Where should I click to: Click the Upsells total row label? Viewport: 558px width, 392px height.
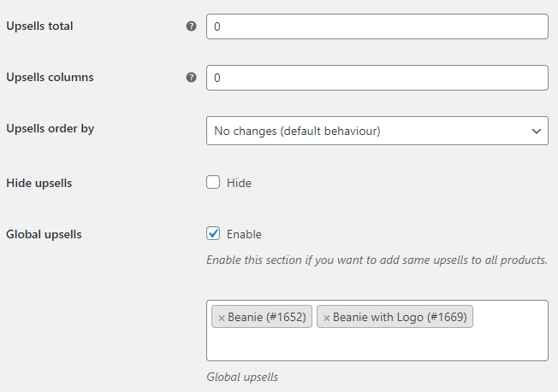(39, 26)
